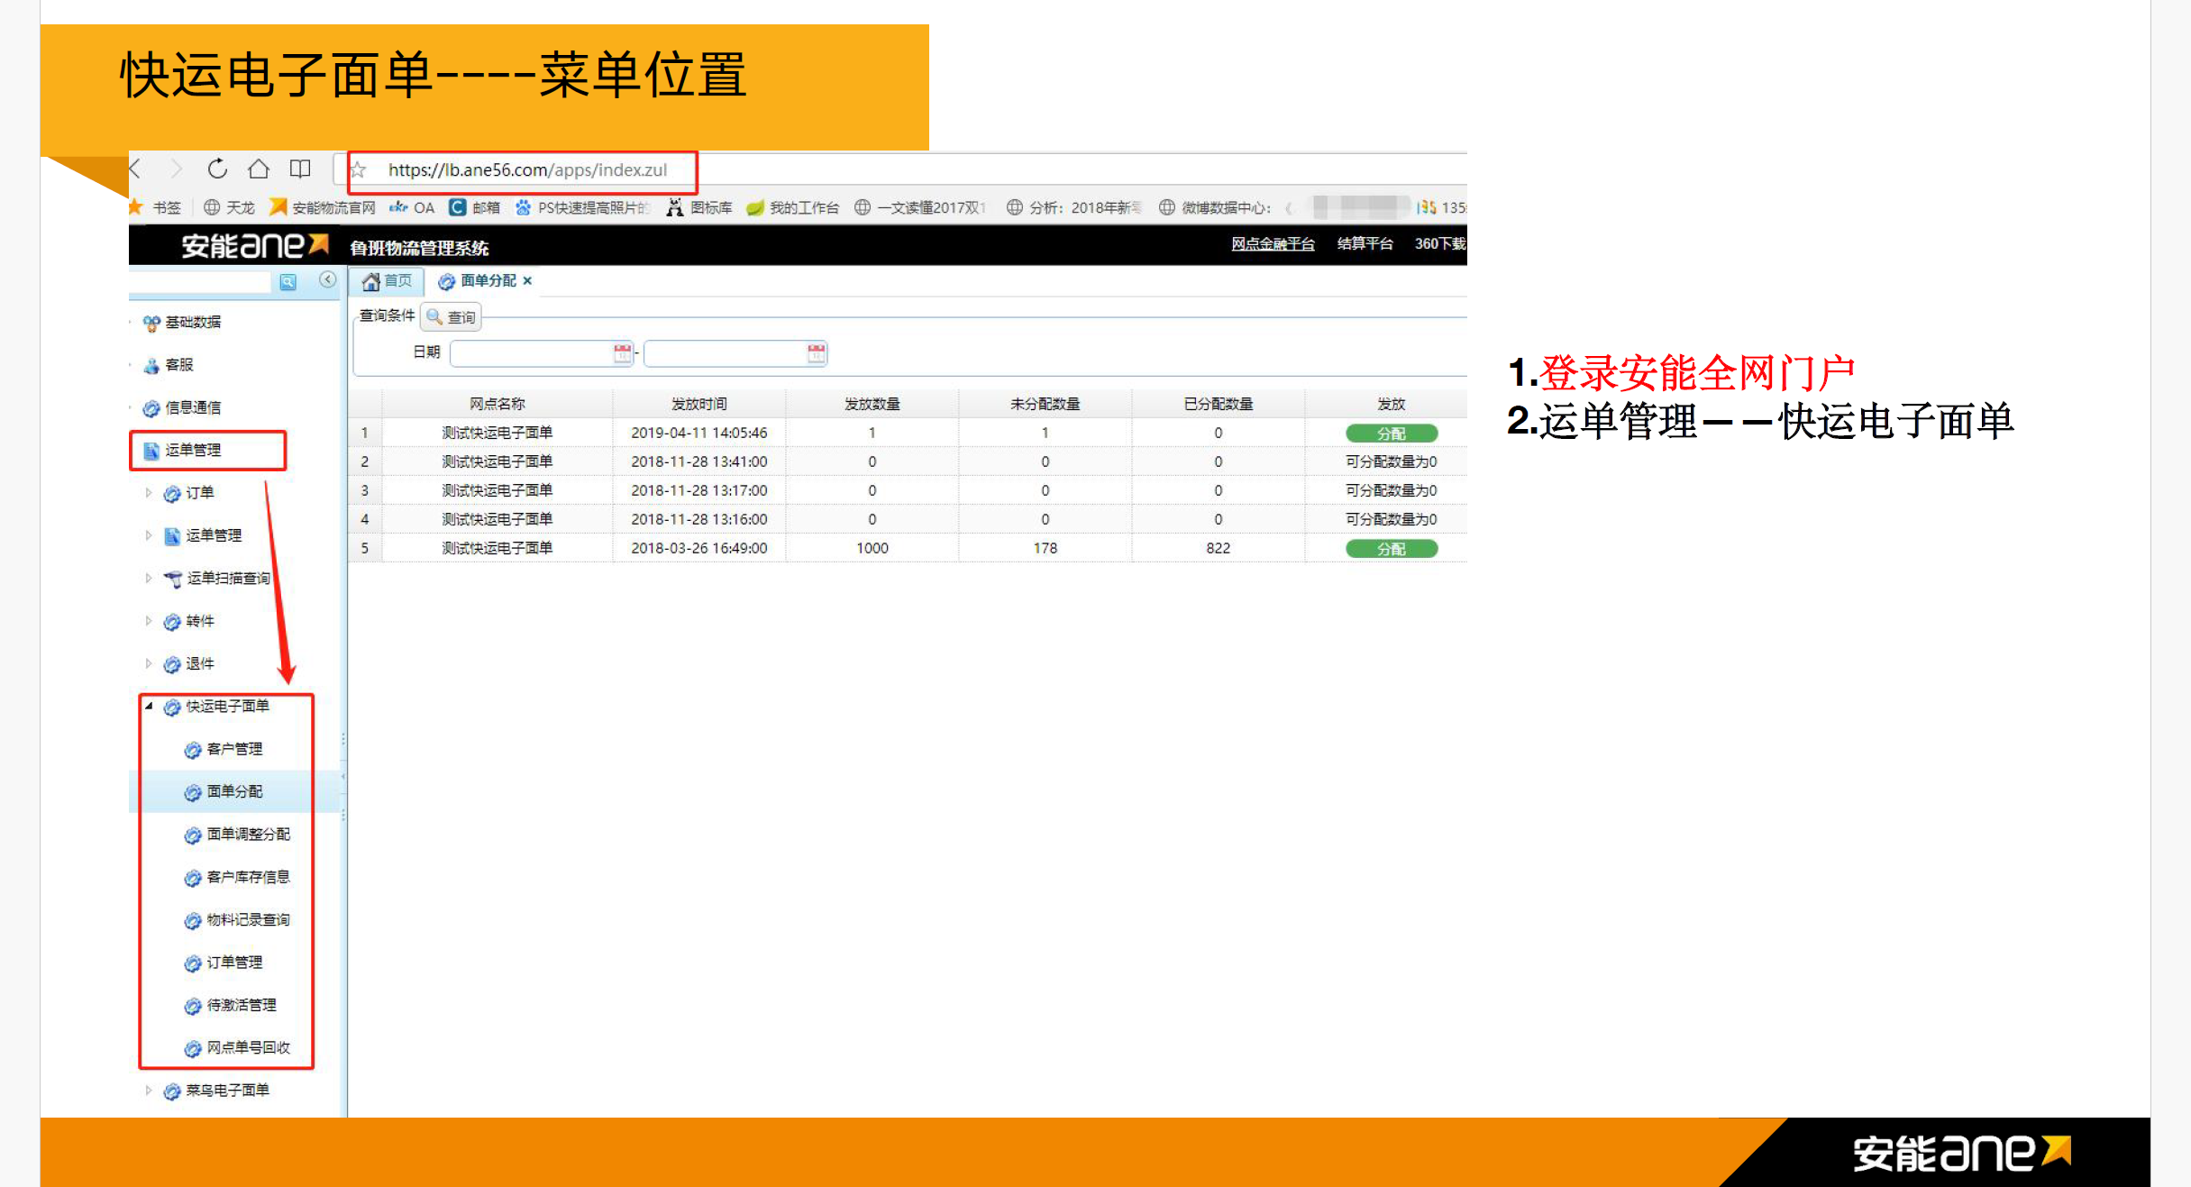Open 面单分配 in sidebar tree
Screen dimensions: 2191x1187
tap(224, 791)
